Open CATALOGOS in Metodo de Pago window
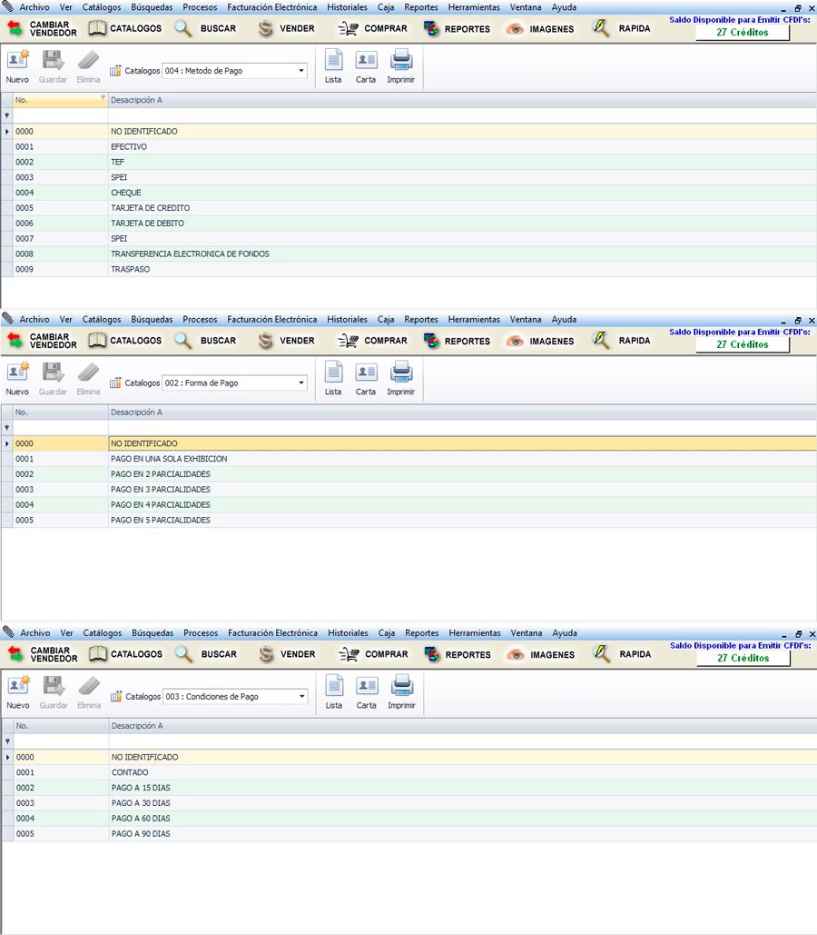 [125, 28]
